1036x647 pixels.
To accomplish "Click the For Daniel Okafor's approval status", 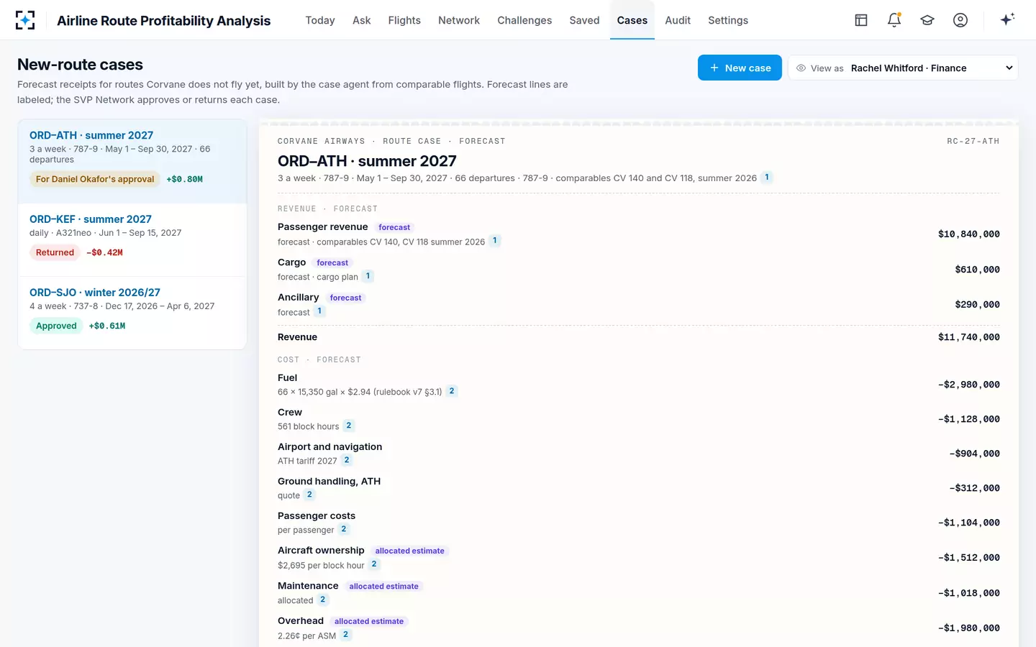I will pos(95,179).
